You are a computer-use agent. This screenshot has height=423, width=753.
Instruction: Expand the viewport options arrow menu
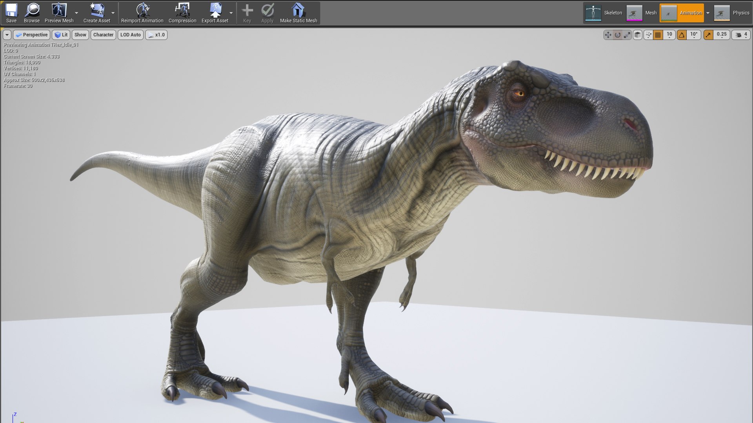[7, 35]
